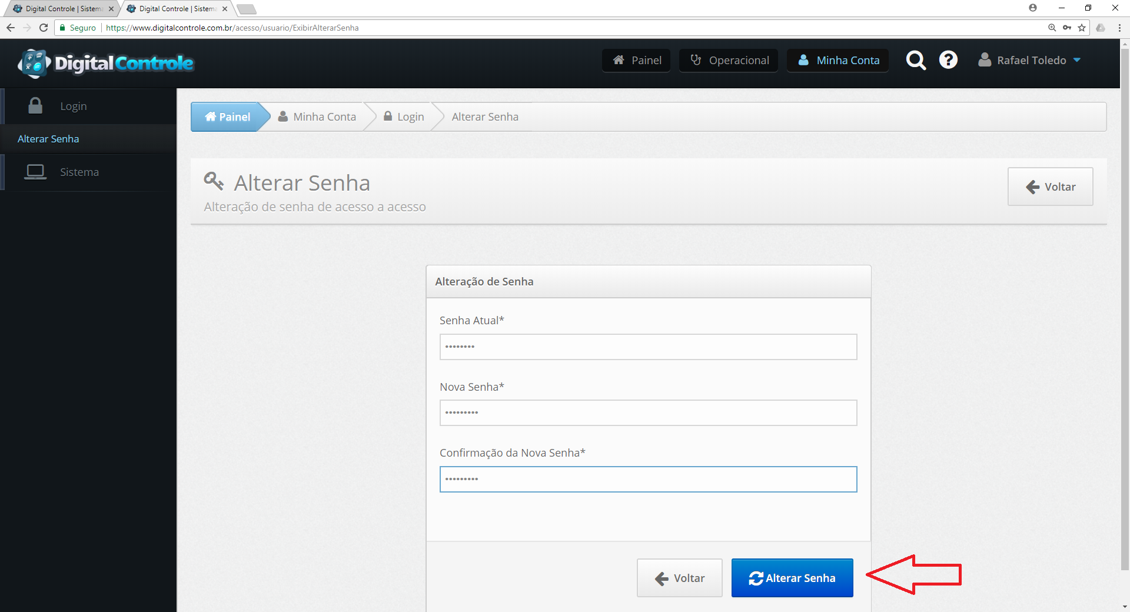The image size is (1130, 612).
Task: Click the page scrollbar down arrow
Action: pos(1125,607)
